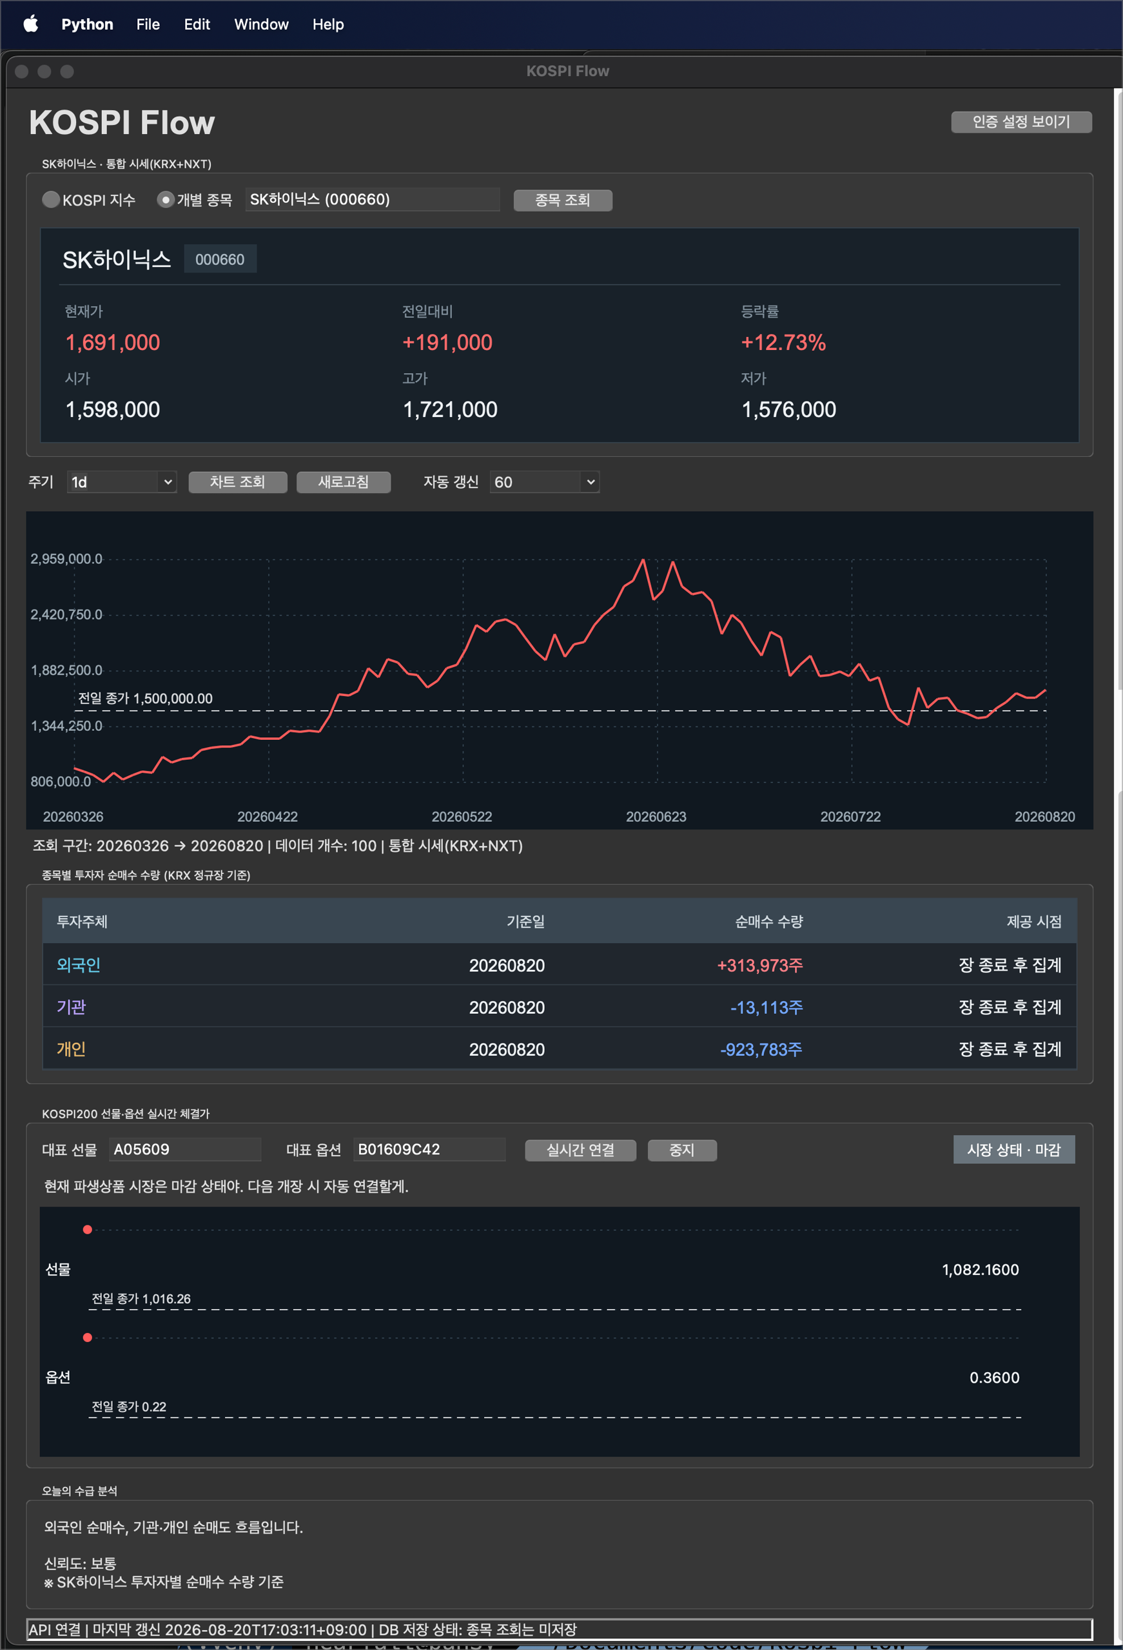Open the Window menu
1123x1650 pixels.
pos(261,24)
